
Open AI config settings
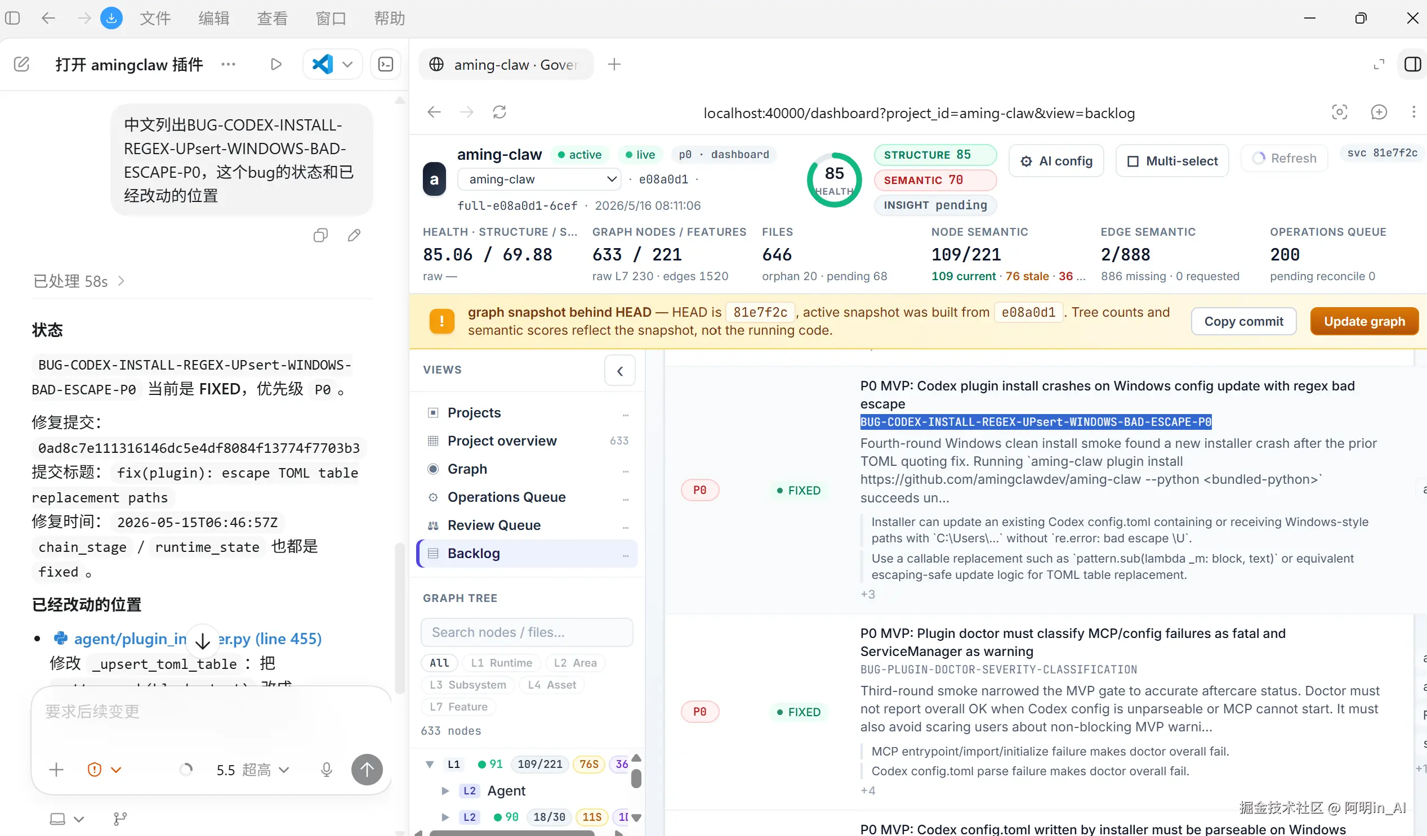[x=1056, y=161]
